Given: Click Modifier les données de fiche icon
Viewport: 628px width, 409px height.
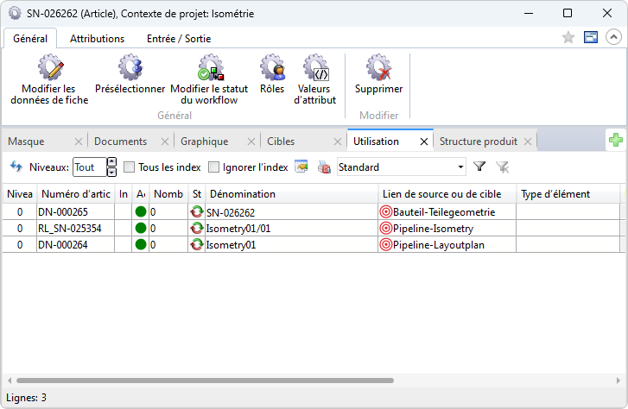Looking at the screenshot, I should point(50,67).
